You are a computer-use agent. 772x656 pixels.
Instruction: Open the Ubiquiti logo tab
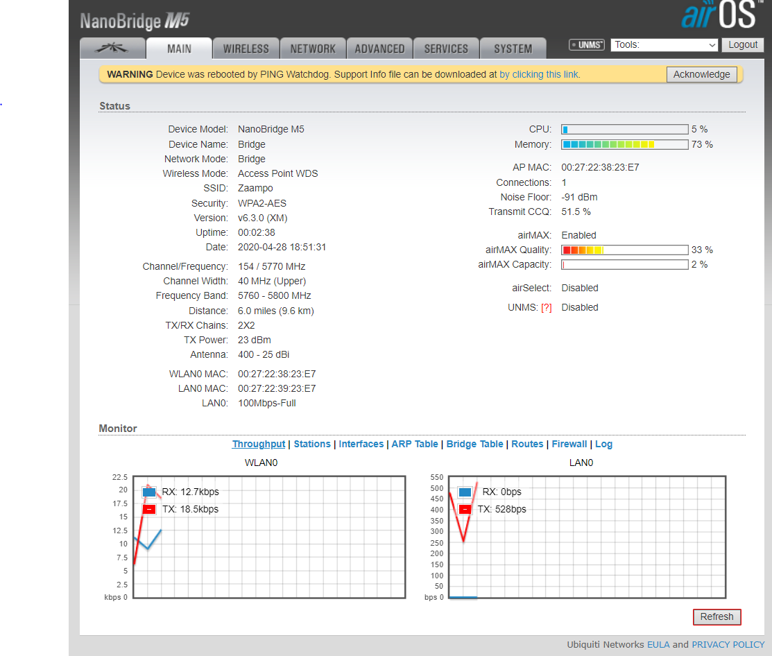[112, 49]
